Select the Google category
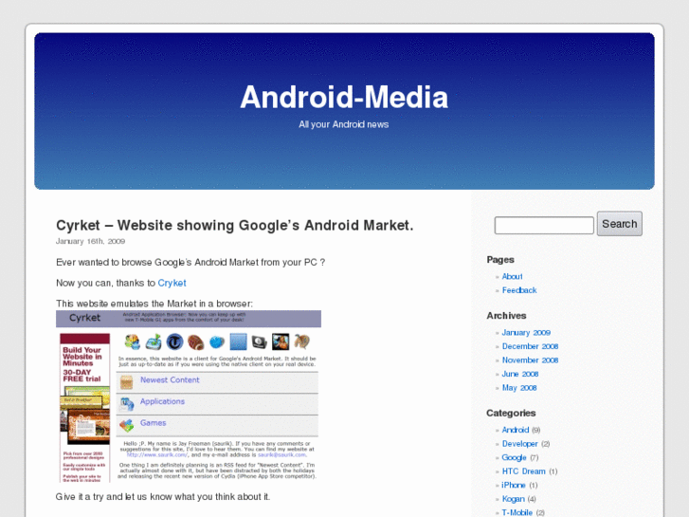689x517 pixels. click(514, 457)
